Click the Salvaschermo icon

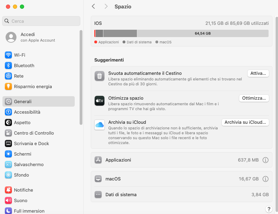8,164
